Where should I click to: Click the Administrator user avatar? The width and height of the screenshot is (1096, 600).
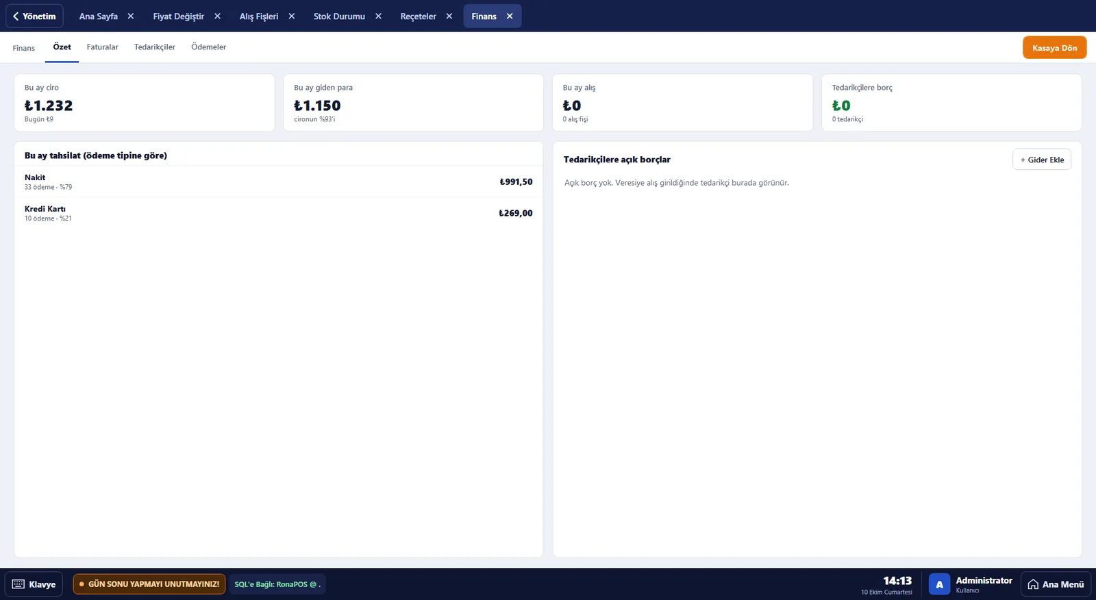(x=939, y=584)
